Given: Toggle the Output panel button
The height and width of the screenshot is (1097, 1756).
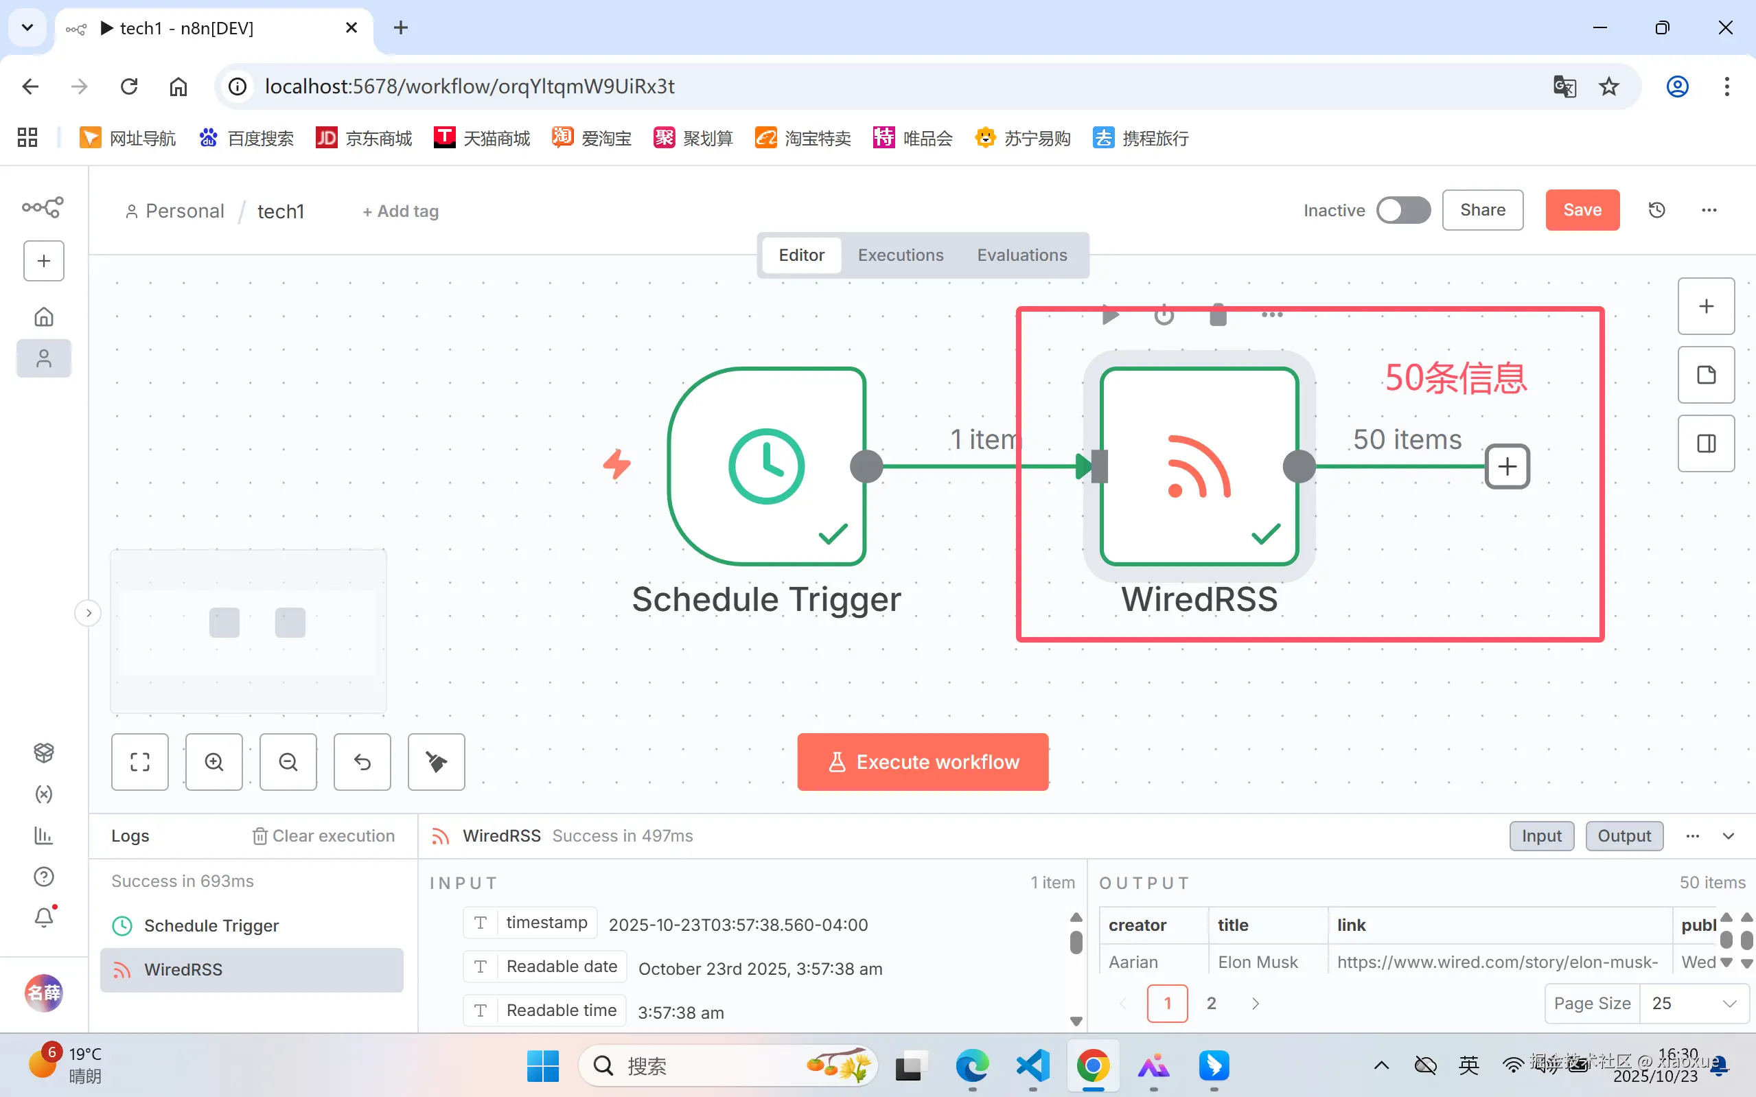Looking at the screenshot, I should coord(1624,836).
